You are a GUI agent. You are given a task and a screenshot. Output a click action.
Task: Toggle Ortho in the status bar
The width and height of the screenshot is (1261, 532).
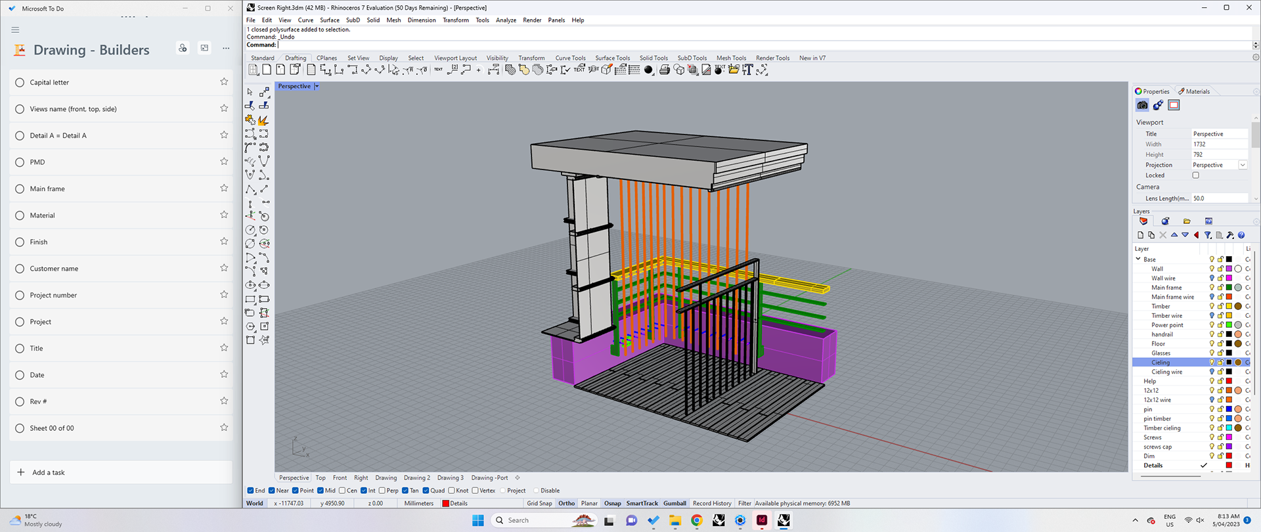[566, 504]
